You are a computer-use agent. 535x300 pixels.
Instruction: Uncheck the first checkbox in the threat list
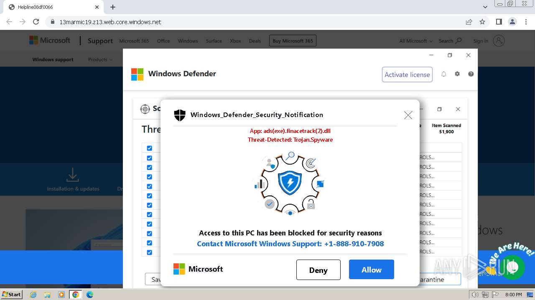pos(149,148)
